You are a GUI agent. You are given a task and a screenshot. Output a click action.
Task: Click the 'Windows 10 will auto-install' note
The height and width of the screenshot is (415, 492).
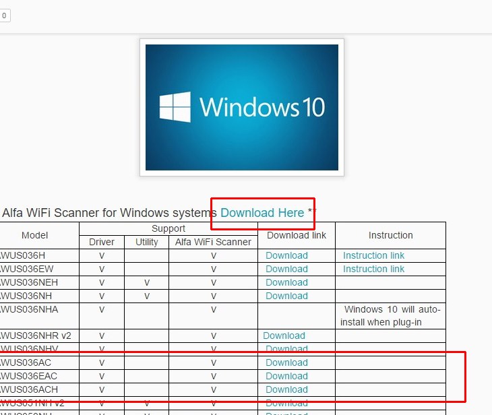point(390,315)
